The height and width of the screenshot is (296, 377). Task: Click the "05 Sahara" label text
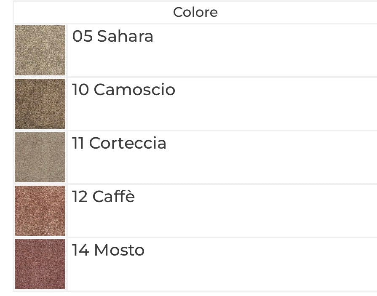coord(112,36)
